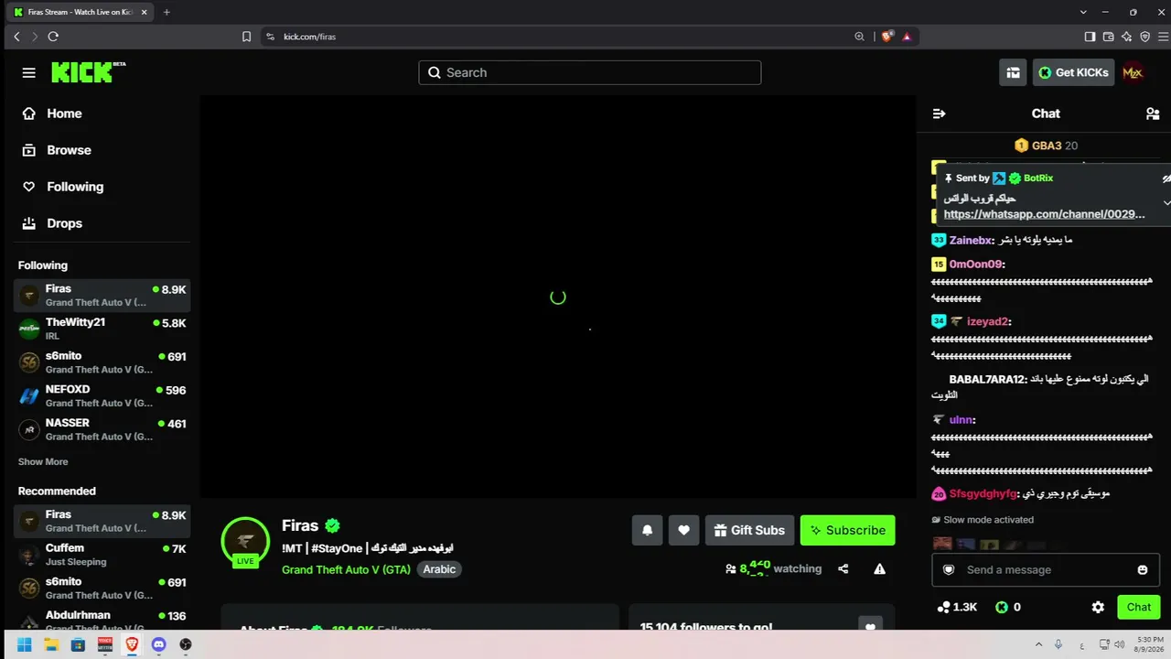Toggle the notification bell for Firas

648,530
